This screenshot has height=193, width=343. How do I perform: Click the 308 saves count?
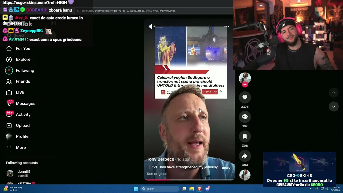click(x=245, y=146)
